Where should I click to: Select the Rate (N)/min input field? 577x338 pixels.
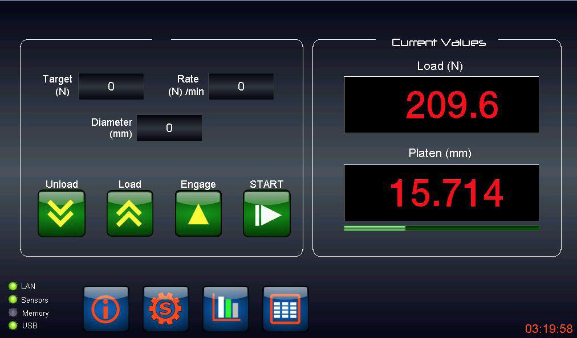tap(241, 86)
